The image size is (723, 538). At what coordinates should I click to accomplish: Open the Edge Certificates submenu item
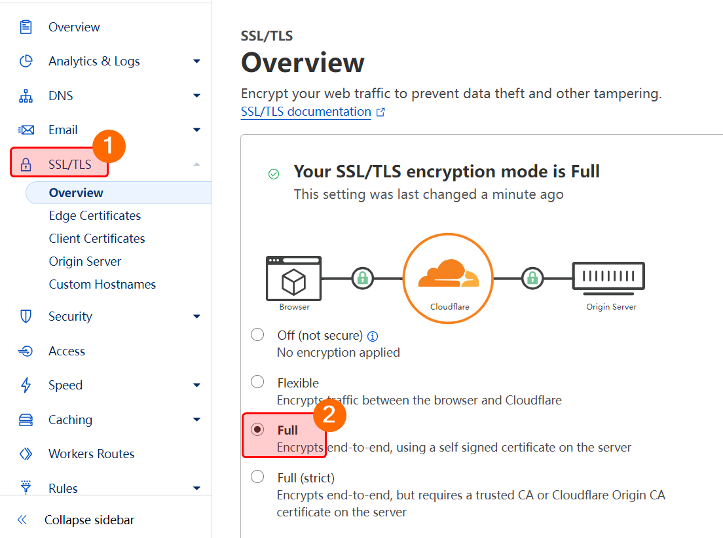[95, 215]
